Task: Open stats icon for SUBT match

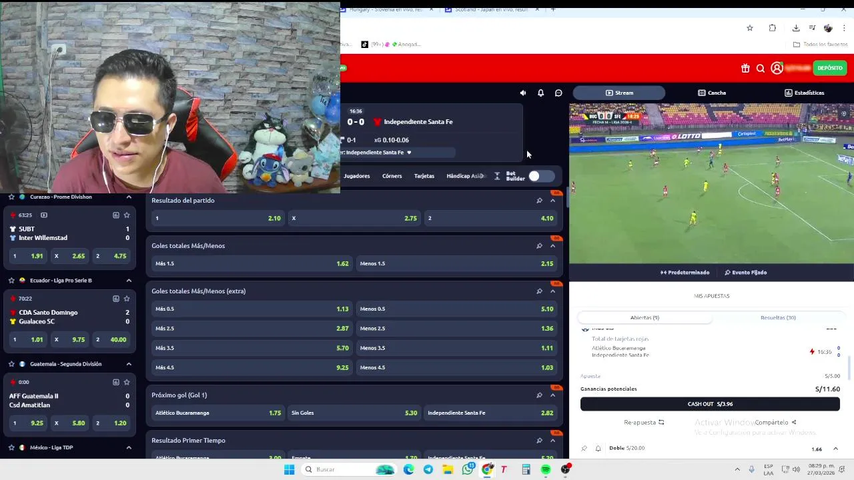Action: pyautogui.click(x=115, y=215)
